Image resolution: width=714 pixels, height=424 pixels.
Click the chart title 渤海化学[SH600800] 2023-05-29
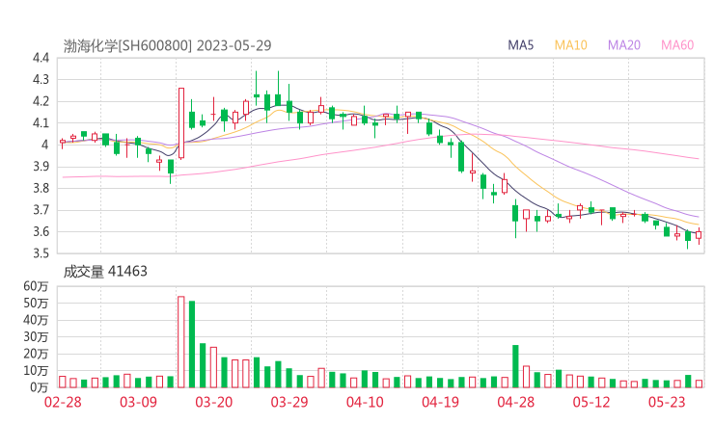point(167,45)
